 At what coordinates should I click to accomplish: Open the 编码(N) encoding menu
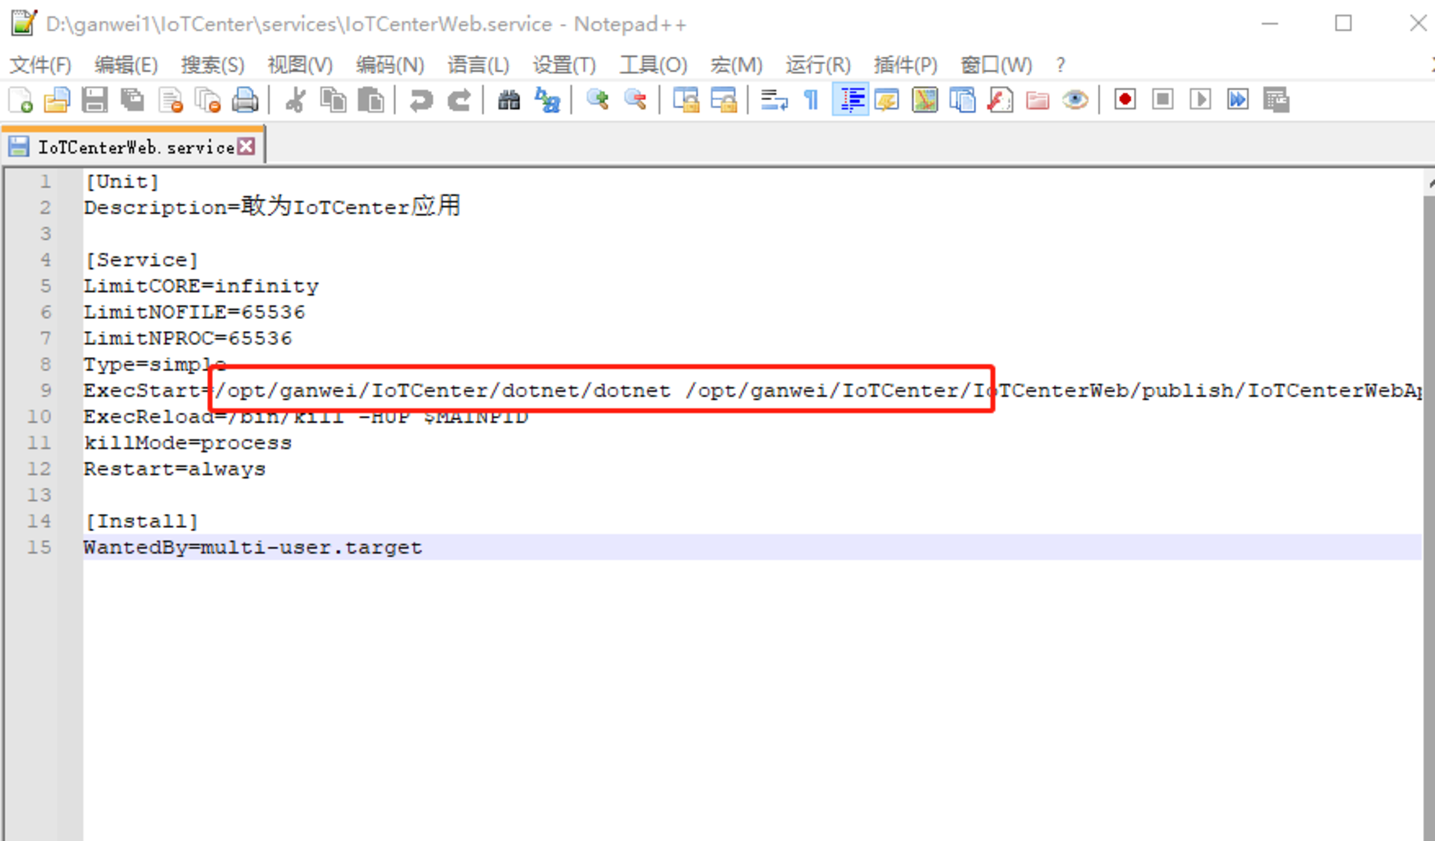[389, 65]
